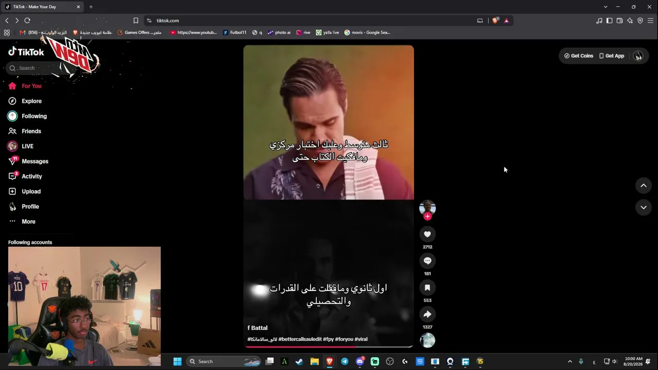Reload the TikTok page
This screenshot has height=370, width=658.
27,21
